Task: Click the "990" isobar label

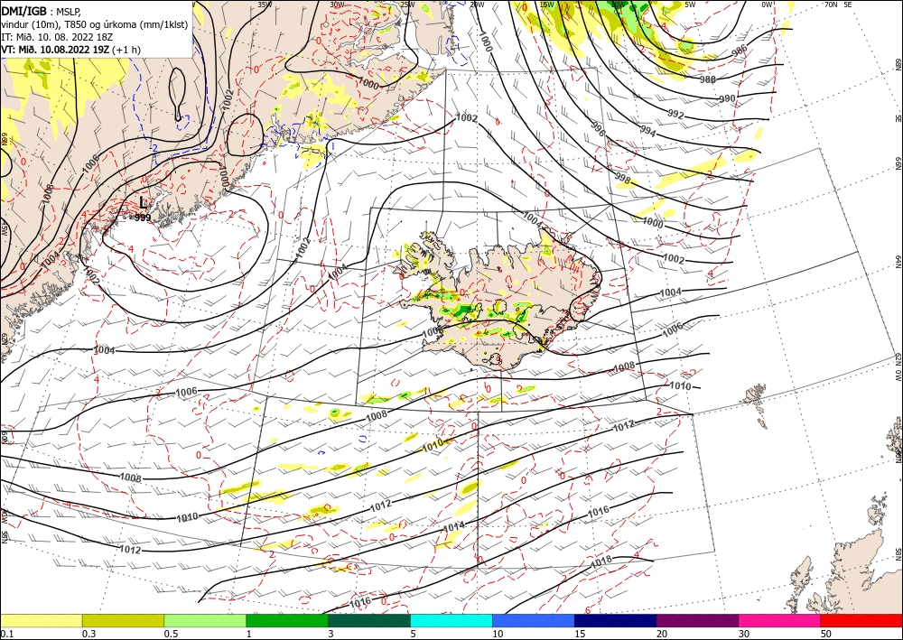Action: click(x=727, y=99)
